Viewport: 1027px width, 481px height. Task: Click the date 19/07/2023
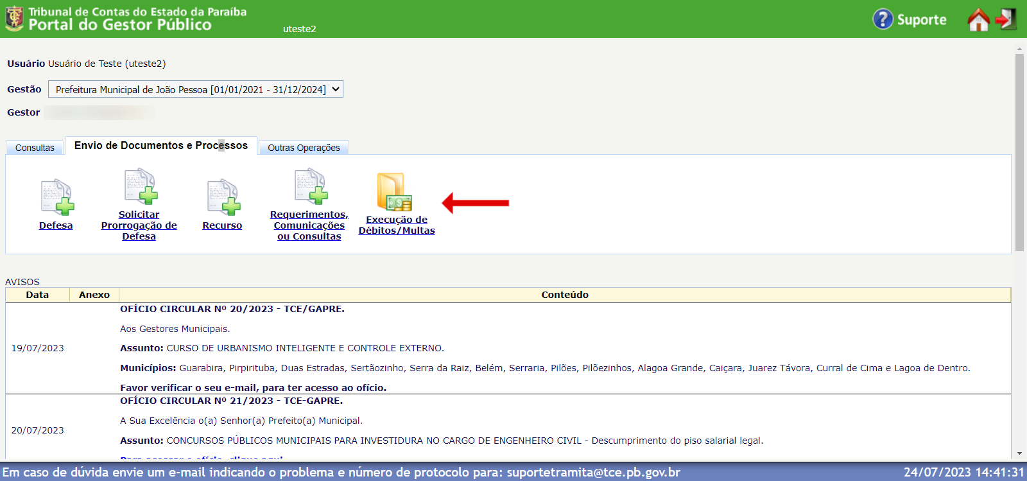coord(38,348)
